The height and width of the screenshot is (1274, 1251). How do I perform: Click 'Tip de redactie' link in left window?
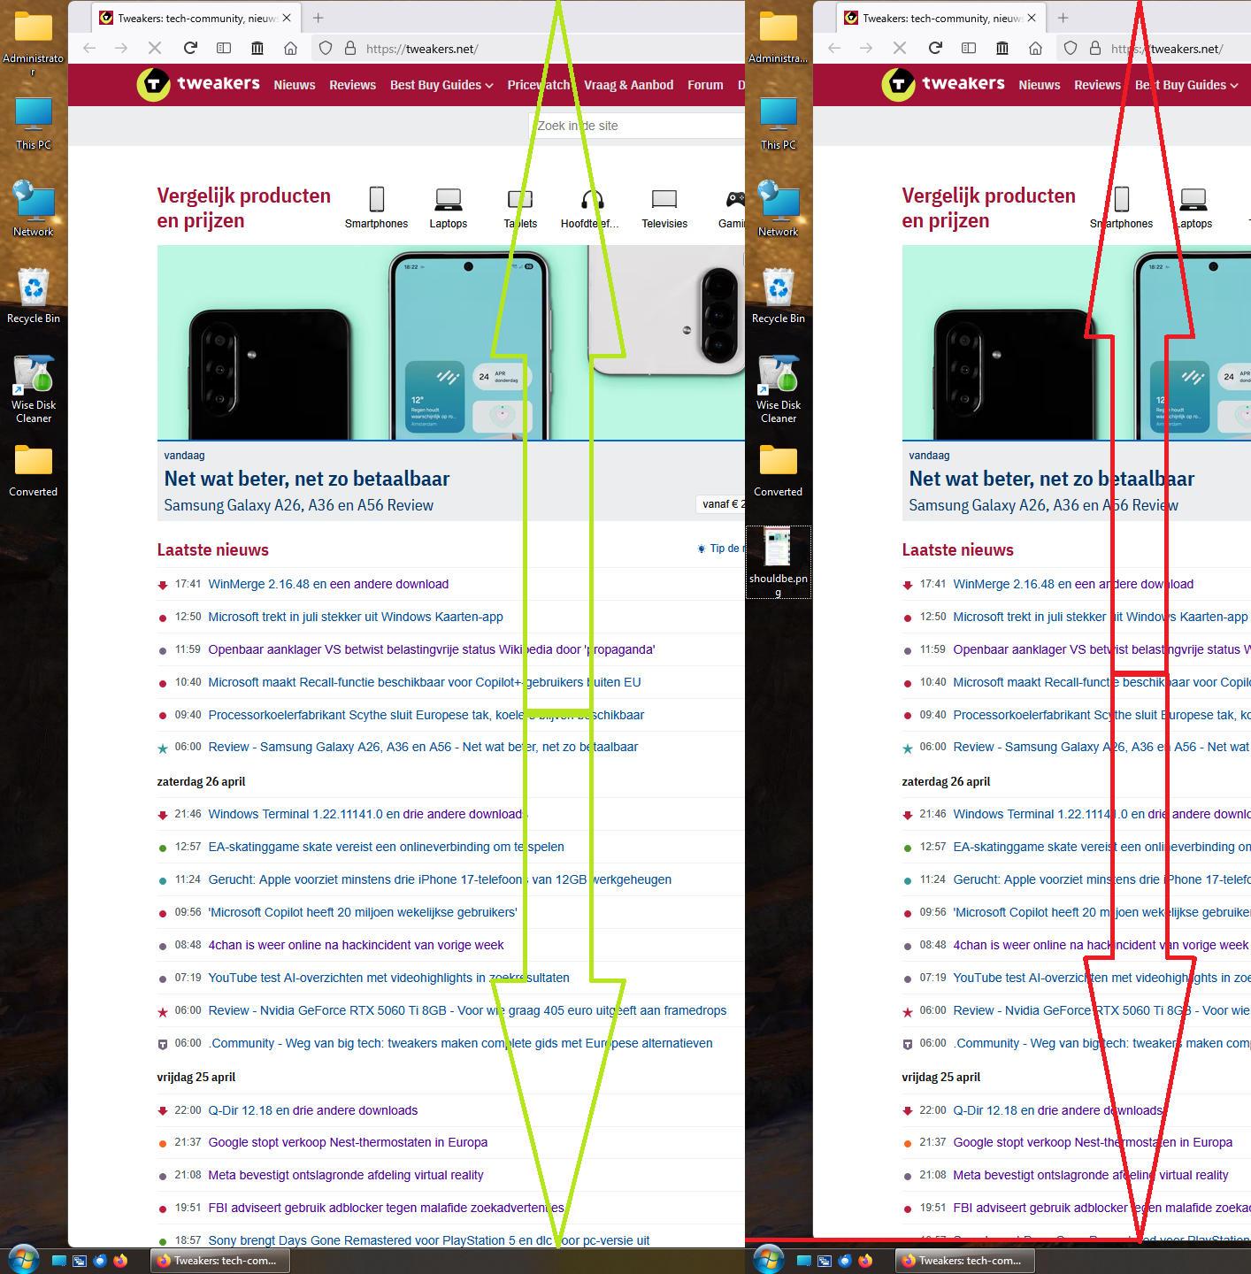(721, 549)
